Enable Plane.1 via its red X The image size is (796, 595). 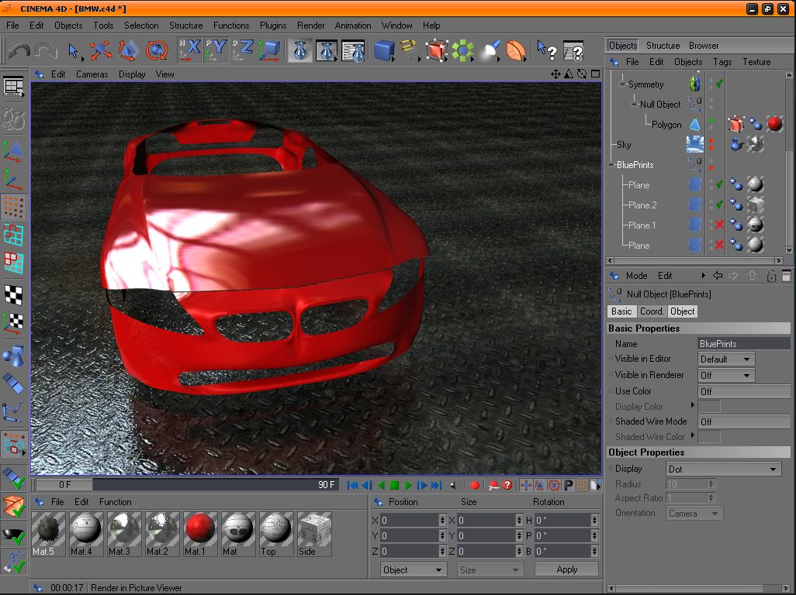click(x=719, y=225)
